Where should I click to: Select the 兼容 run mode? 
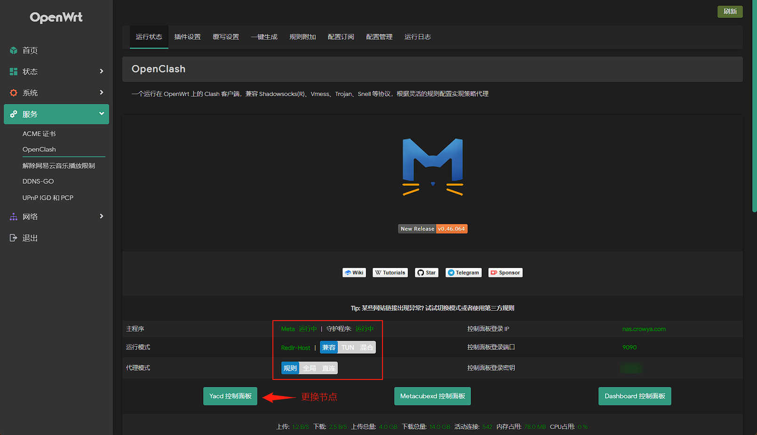point(329,347)
